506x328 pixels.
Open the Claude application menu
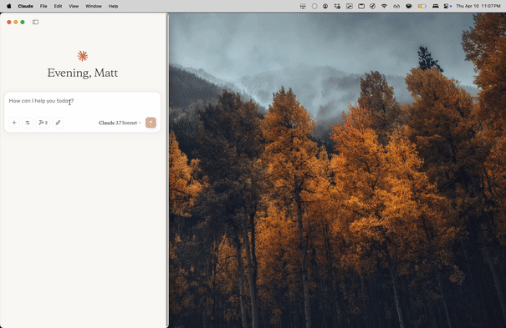pyautogui.click(x=25, y=6)
